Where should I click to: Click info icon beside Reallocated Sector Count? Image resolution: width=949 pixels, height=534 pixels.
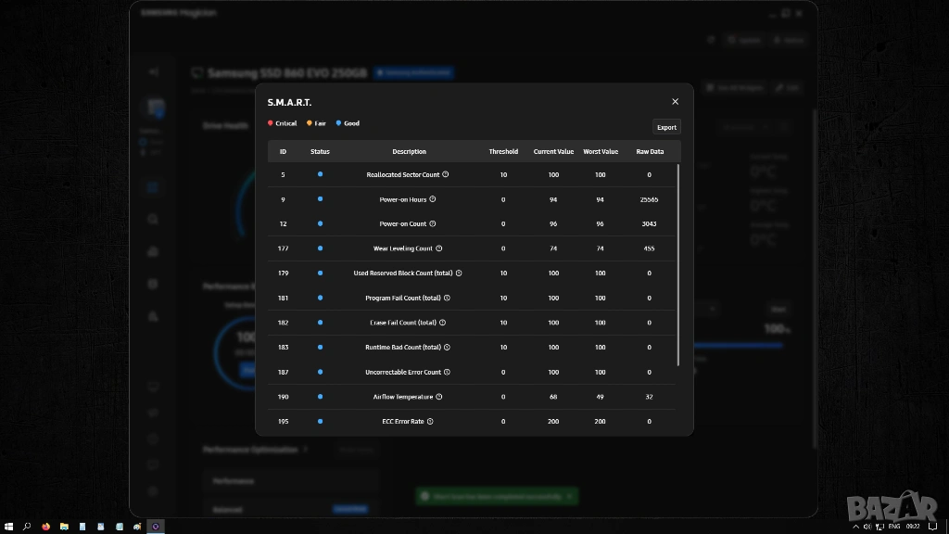(446, 174)
